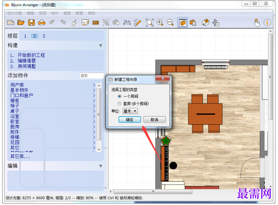Select the brick wall tool icon
This screenshot has height=205, width=278.
coord(95,23)
